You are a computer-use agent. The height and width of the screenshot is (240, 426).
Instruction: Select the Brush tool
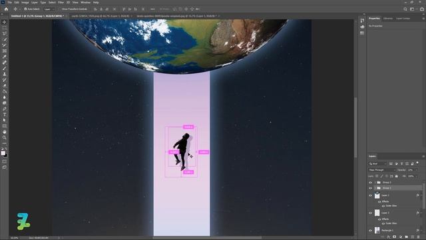[x=5, y=68]
